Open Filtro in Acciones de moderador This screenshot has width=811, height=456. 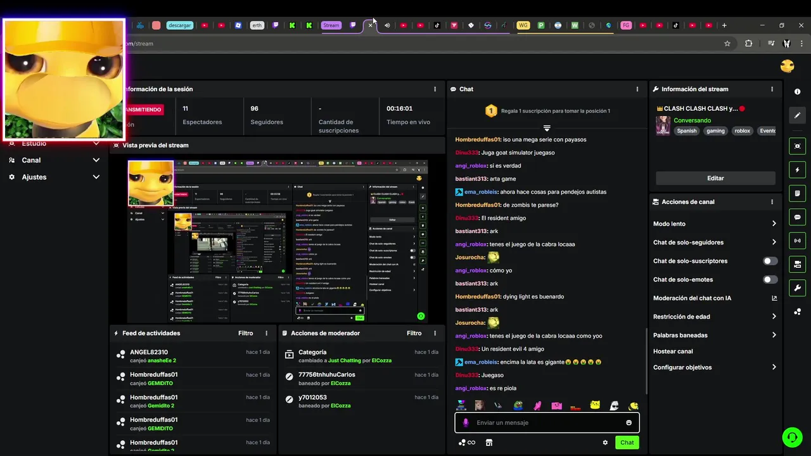tap(414, 333)
